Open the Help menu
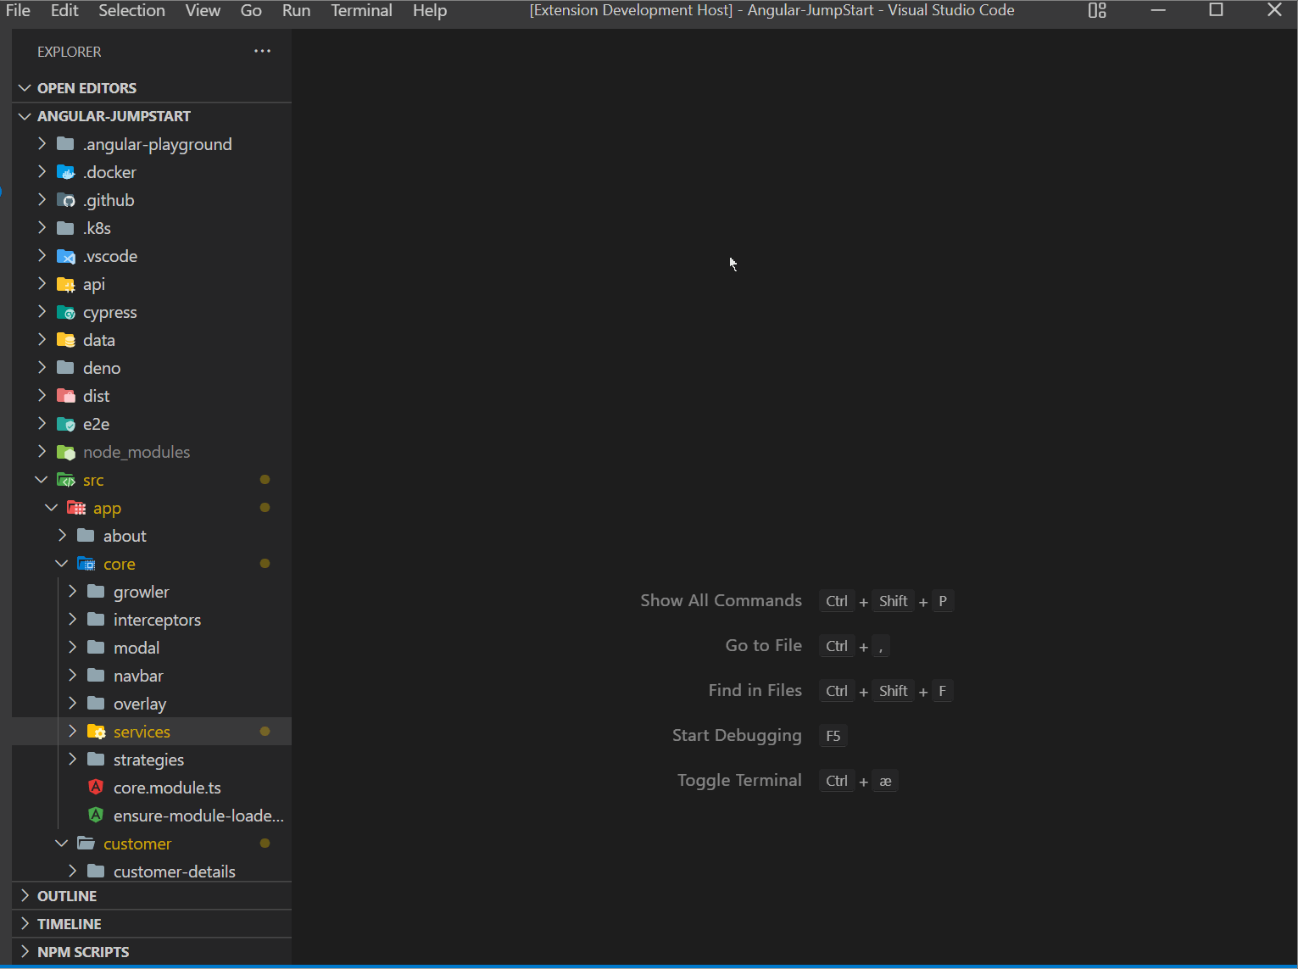This screenshot has width=1298, height=969. tap(430, 10)
